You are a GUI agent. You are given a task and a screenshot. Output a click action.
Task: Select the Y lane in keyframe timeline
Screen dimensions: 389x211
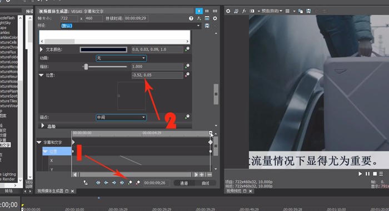tap(52, 169)
